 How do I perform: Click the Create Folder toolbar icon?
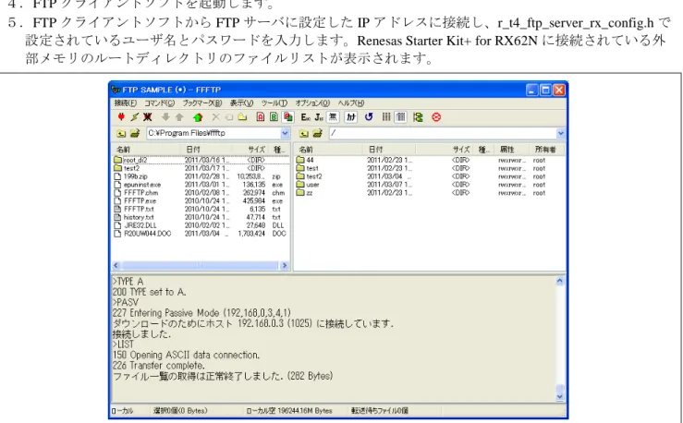[x=242, y=117]
